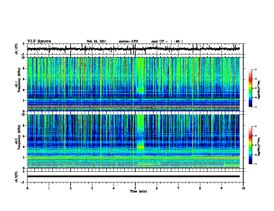Click the "2" kHz tick on ch.2 frequency axis
The width and height of the screenshot is (274, 211).
point(24,158)
